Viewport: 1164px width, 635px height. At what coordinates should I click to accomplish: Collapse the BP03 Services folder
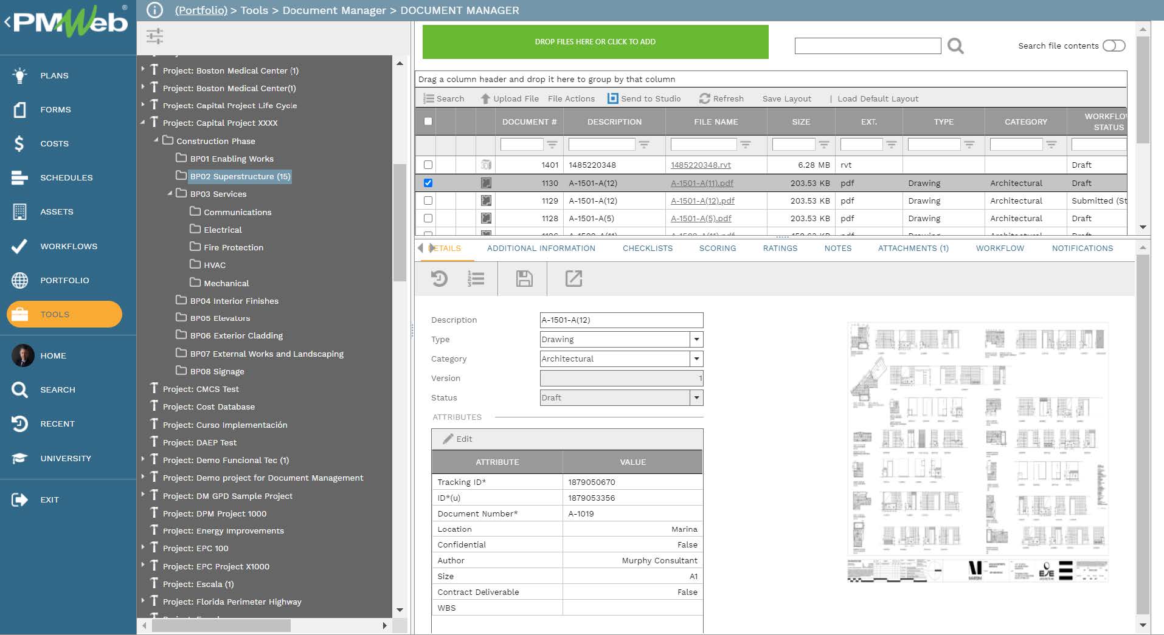click(170, 194)
